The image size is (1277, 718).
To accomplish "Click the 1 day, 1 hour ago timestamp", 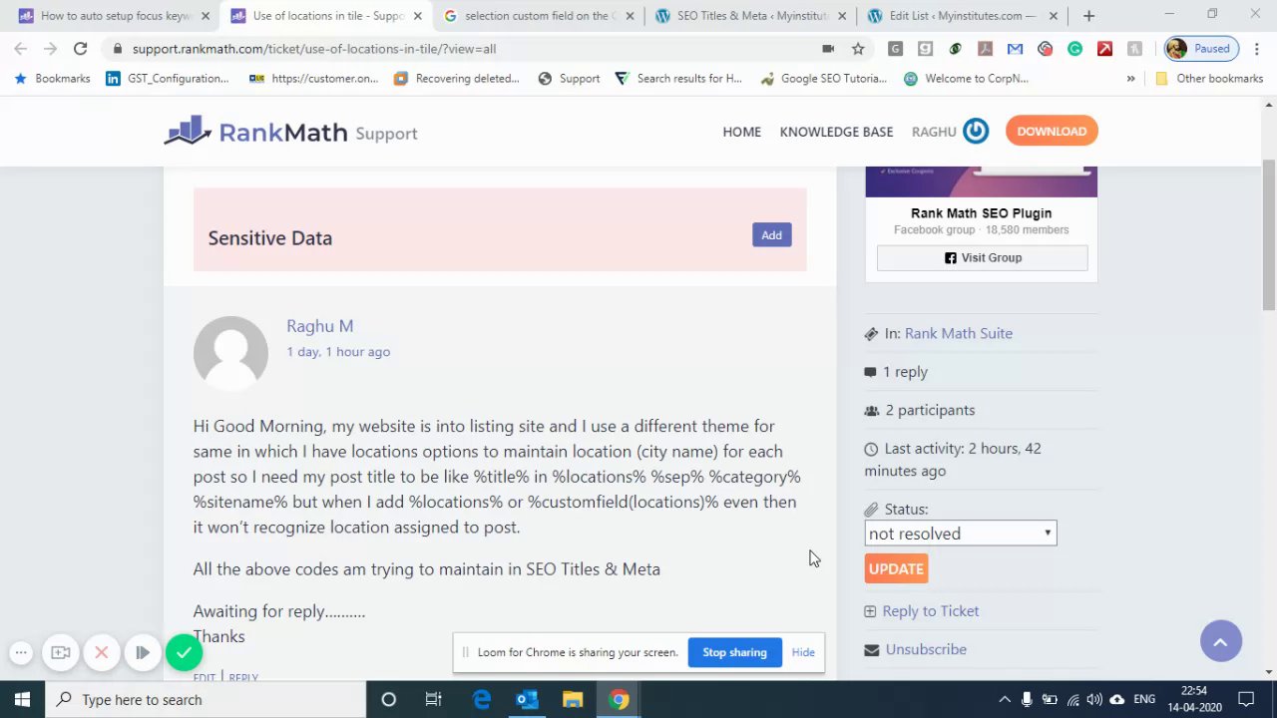I will pos(338,352).
